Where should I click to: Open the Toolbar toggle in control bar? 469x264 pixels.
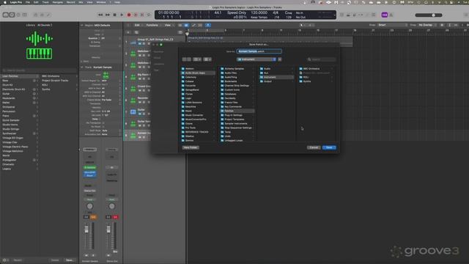click(x=25, y=15)
